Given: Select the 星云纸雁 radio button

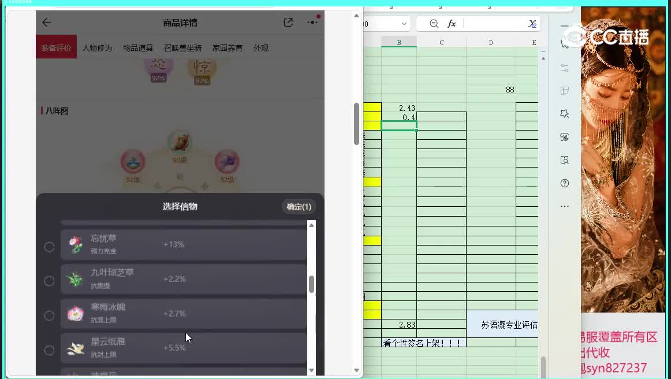Looking at the screenshot, I should 49,350.
